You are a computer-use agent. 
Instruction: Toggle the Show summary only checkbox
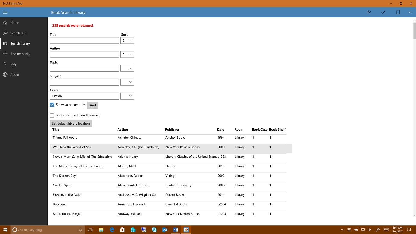(52, 105)
